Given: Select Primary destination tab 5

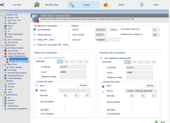Looking at the screenshot, I should [x=86, y=62].
